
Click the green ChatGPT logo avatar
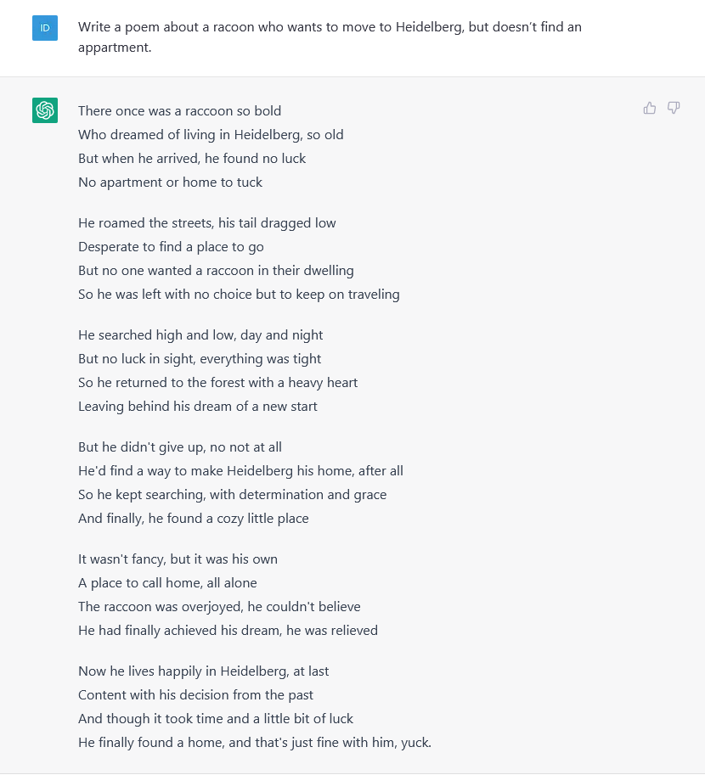pyautogui.click(x=45, y=110)
